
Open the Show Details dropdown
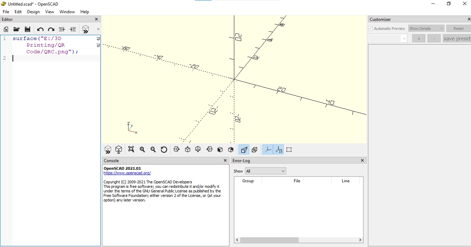tap(426, 29)
